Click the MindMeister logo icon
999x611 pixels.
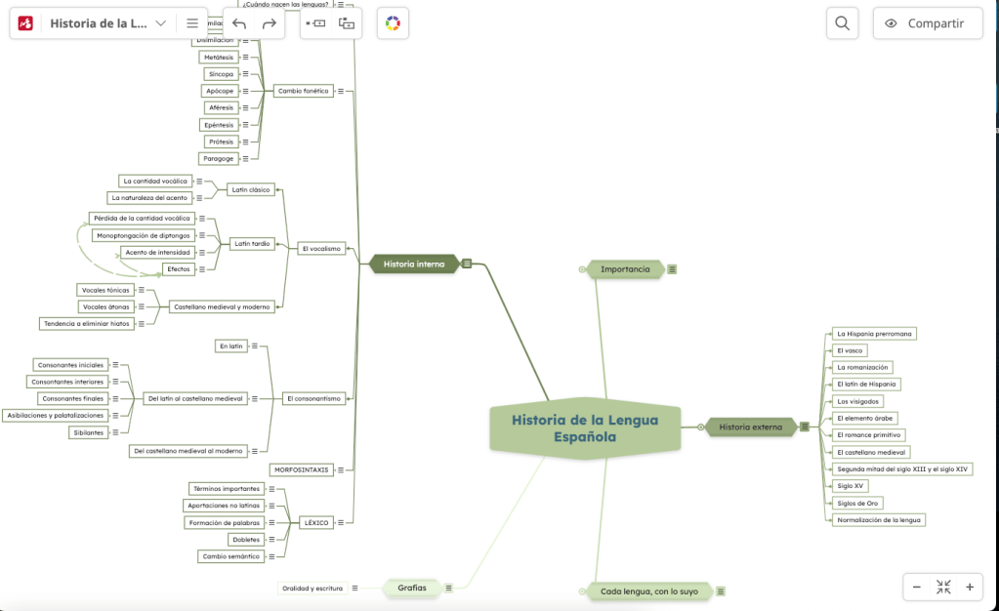click(26, 23)
